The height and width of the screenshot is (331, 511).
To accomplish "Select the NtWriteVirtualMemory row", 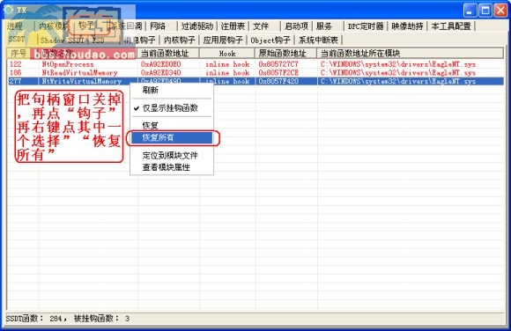I will coord(255,81).
